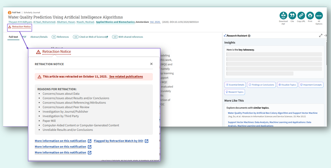Open the Cite quotation icon
The image size is (331, 168).
pos(292,16)
